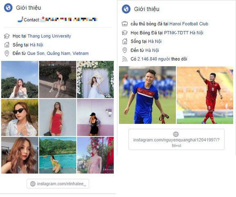
Task: Open photo of player in blue jersey
Action: pyautogui.click(x=147, y=95)
